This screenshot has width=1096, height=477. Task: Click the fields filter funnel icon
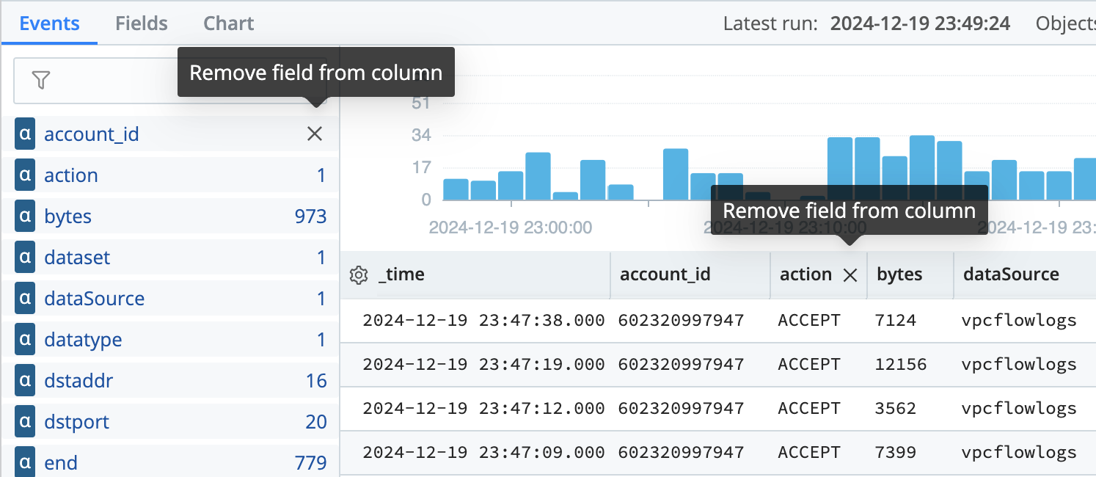[41, 80]
